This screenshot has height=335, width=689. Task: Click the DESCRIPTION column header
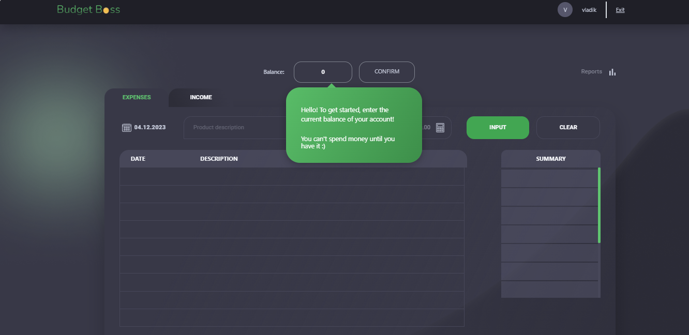point(219,159)
